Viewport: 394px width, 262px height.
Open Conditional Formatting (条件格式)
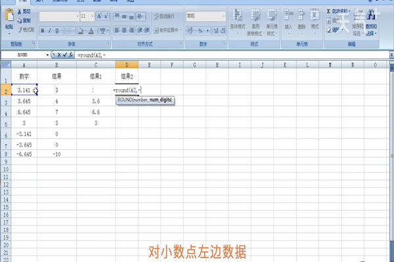(238, 22)
